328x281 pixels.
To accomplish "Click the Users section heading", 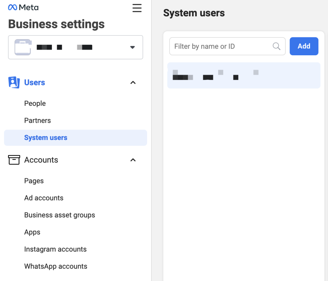I will (35, 82).
